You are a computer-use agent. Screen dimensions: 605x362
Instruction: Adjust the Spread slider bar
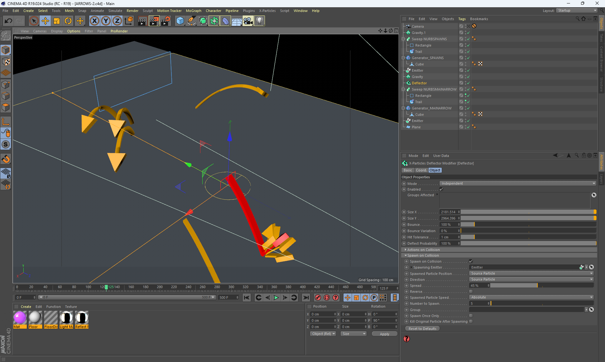pyautogui.click(x=541, y=286)
